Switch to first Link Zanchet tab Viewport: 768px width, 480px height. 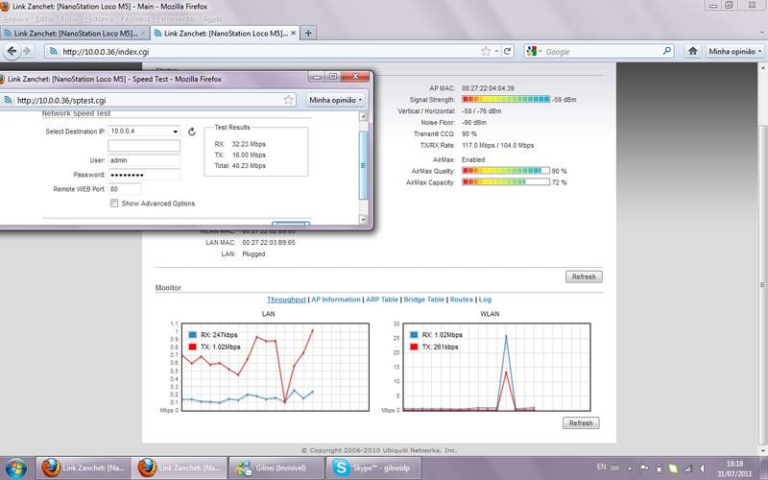tap(75, 34)
